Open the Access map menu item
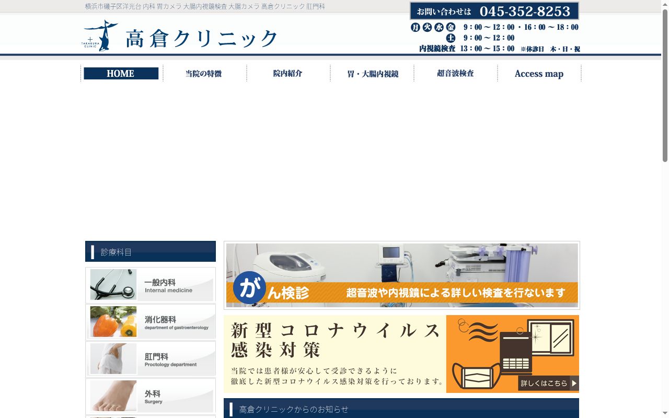This screenshot has height=418, width=669. 539,74
